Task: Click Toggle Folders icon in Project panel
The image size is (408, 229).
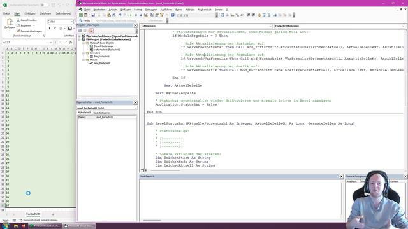Action: pyautogui.click(x=91, y=31)
